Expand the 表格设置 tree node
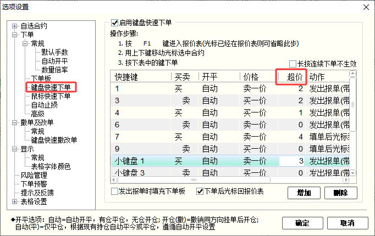Screen dimensions: 375x236 pyautogui.click(x=15, y=201)
